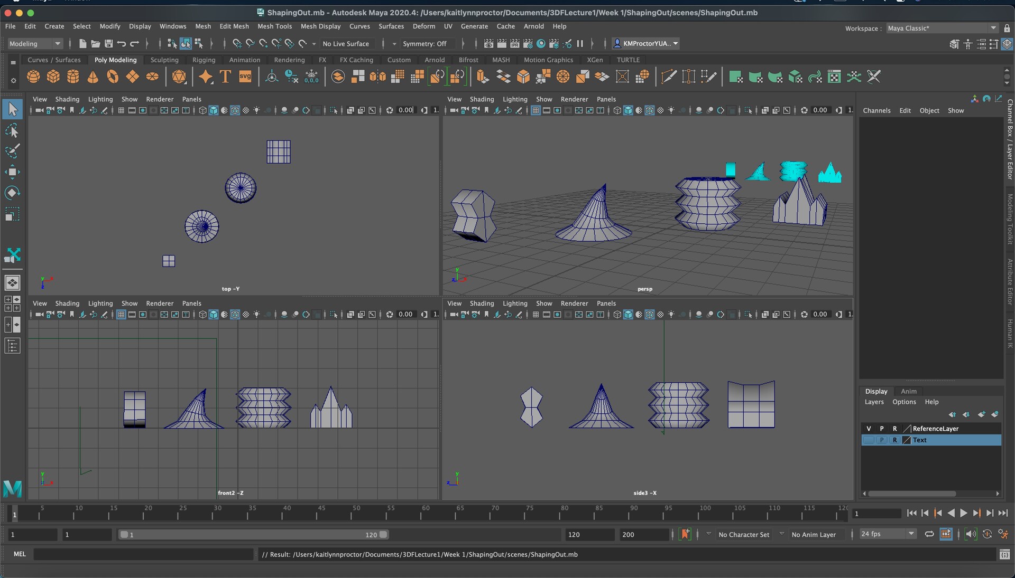Screen dimensions: 1015x578
Task: Select the Move tool in the toolbox
Action: click(x=12, y=172)
